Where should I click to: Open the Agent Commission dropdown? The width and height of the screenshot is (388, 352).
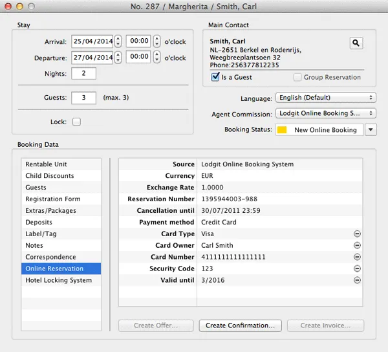coord(326,113)
